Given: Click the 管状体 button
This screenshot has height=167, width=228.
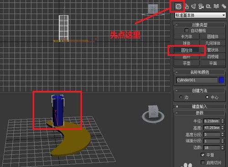Looking at the screenshot, I should 212,50.
